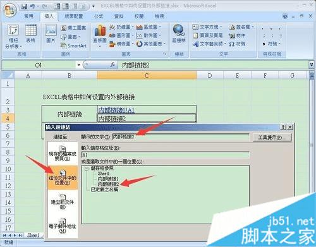The image size is (316, 247).
Task: Select column C header
Action: click(x=147, y=76)
